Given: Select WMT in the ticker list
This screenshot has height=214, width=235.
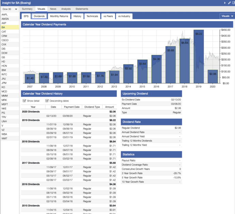Looking at the screenshot, I should [10, 138].
